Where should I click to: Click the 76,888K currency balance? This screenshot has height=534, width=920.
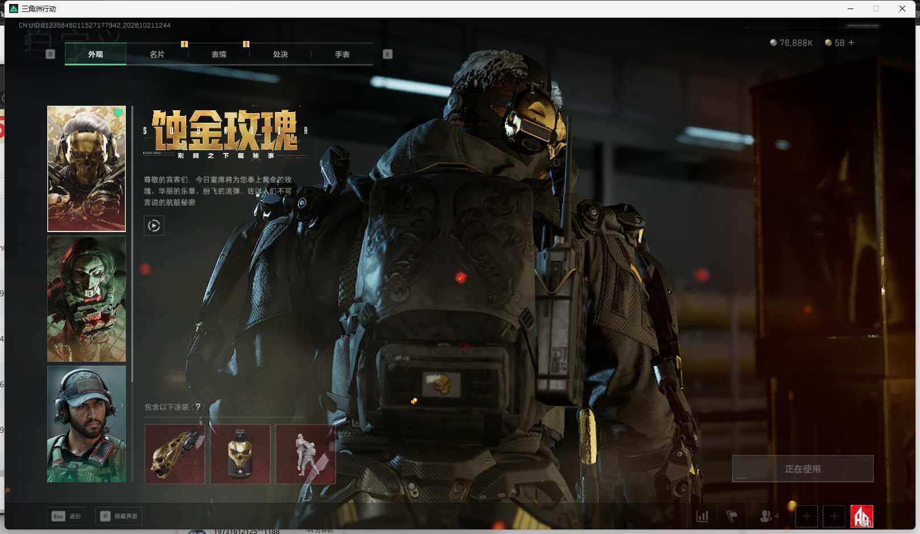pos(791,43)
